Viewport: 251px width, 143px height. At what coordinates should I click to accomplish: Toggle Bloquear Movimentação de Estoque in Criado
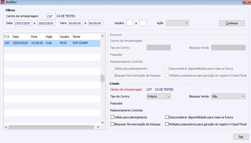(x=112, y=124)
